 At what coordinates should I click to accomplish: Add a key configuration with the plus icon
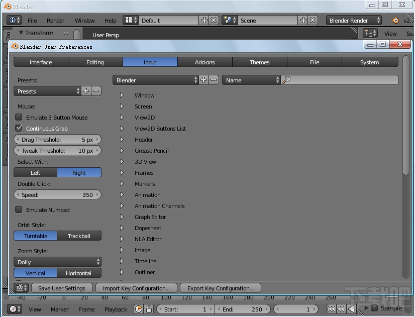pos(203,79)
